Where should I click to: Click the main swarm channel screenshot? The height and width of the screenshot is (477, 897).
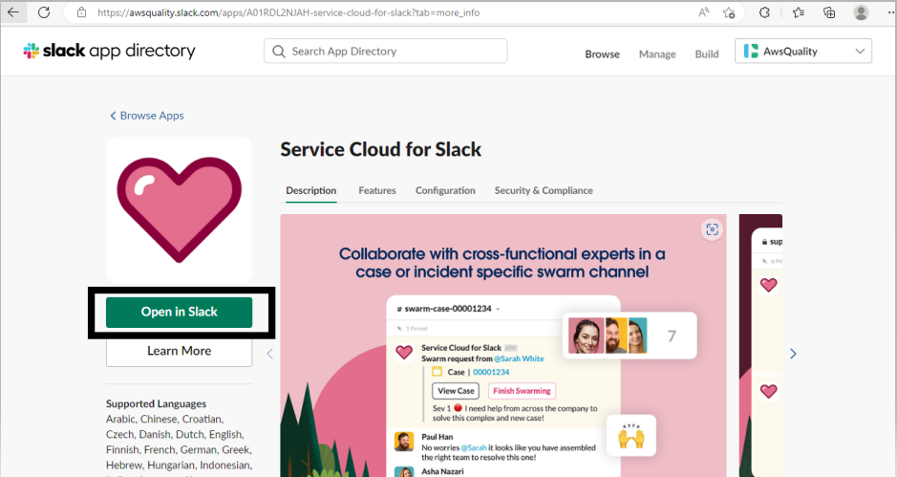(503, 345)
